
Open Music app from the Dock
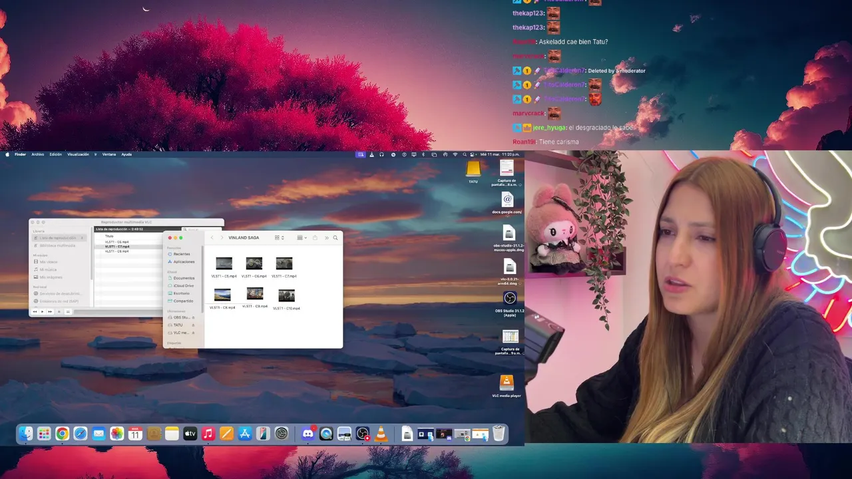tap(208, 434)
